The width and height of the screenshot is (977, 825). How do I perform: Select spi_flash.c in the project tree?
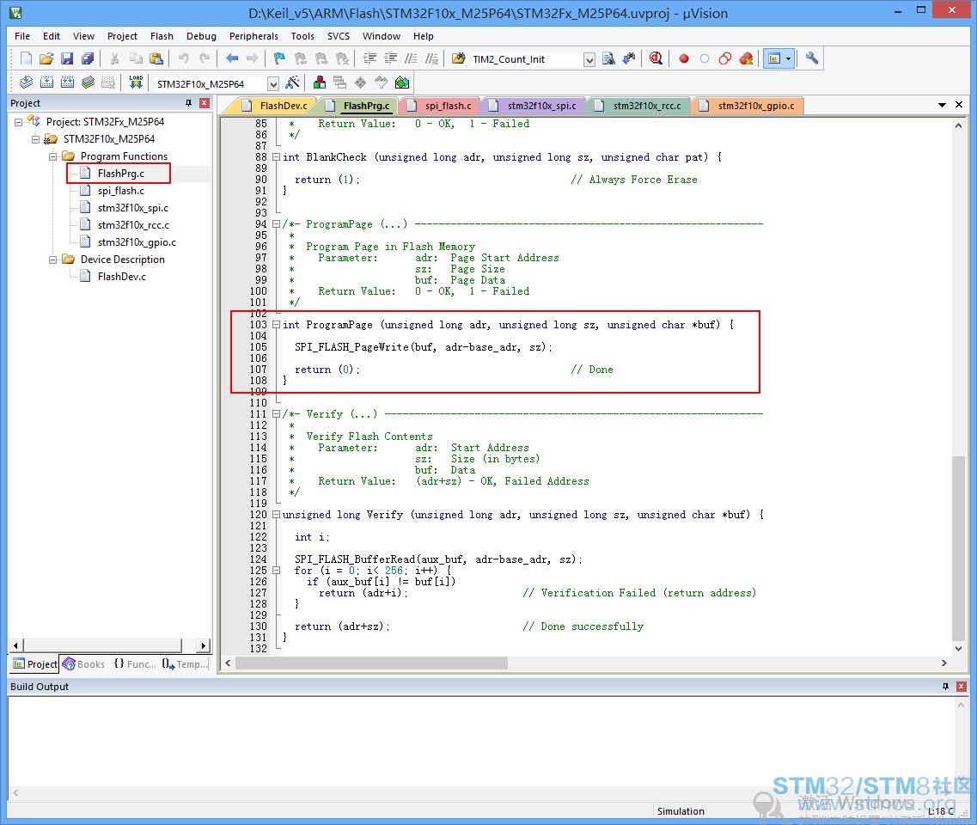pyautogui.click(x=121, y=191)
